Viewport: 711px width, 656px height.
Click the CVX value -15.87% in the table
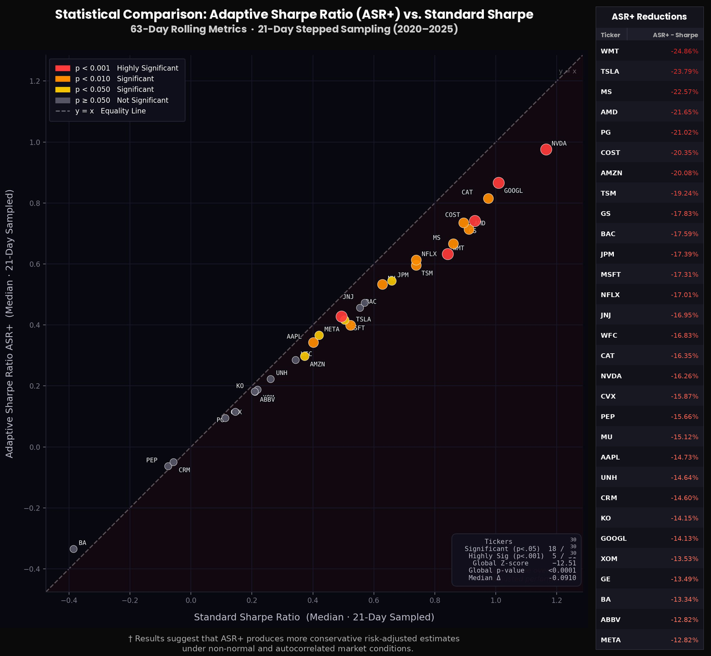684,396
